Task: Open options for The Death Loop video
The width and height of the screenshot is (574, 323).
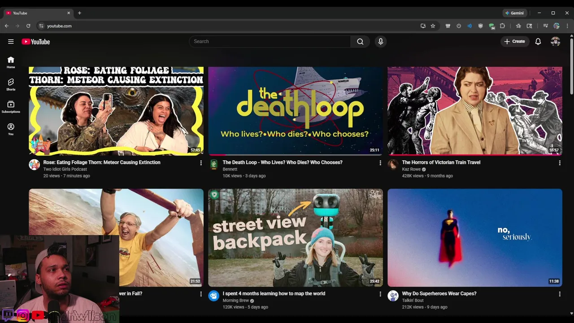Action: point(380,163)
